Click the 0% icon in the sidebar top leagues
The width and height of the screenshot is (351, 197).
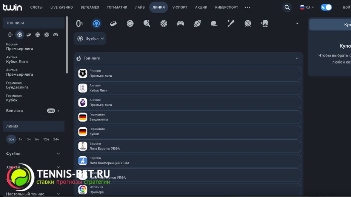click(x=10, y=35)
